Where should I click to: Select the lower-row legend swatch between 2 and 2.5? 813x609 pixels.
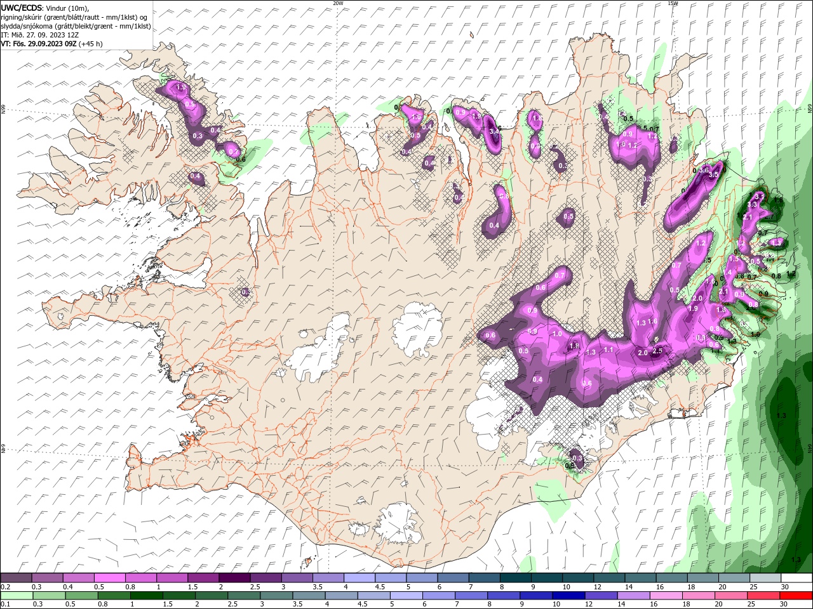coord(211,596)
